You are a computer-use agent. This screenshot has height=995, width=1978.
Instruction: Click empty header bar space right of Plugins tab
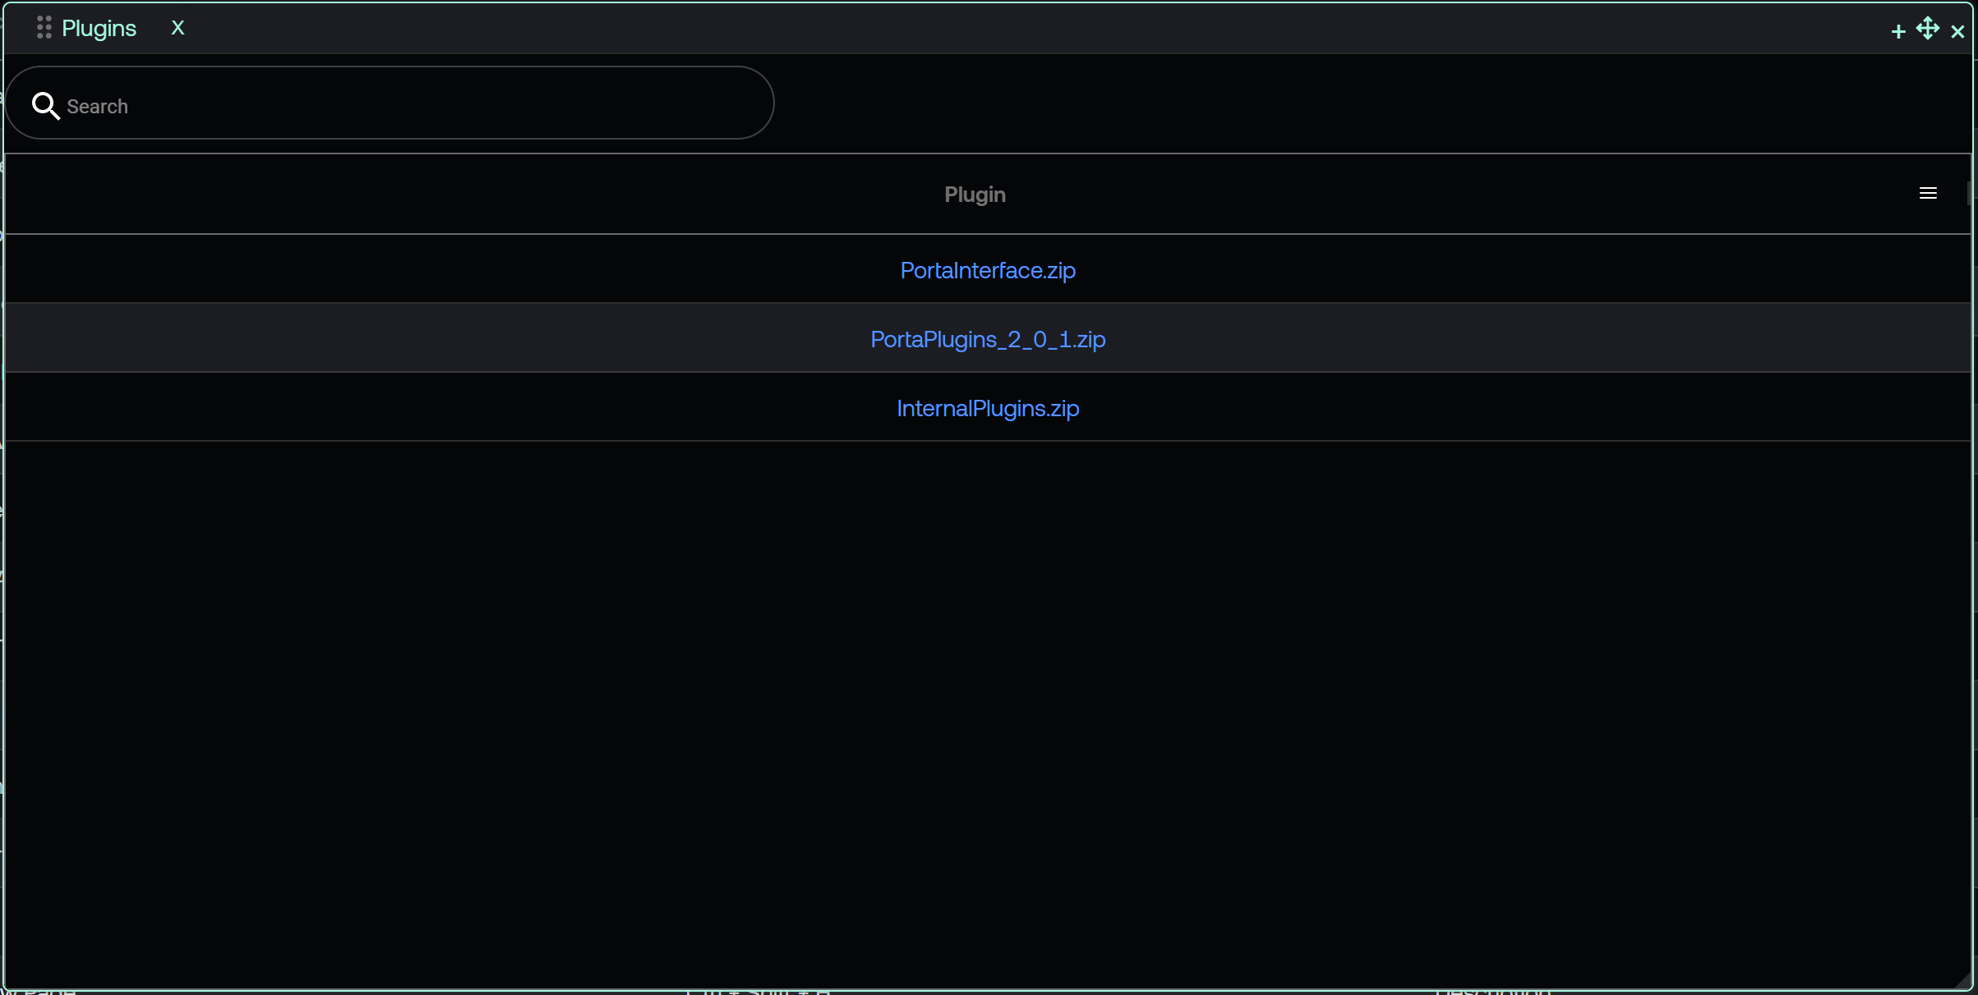986,28
